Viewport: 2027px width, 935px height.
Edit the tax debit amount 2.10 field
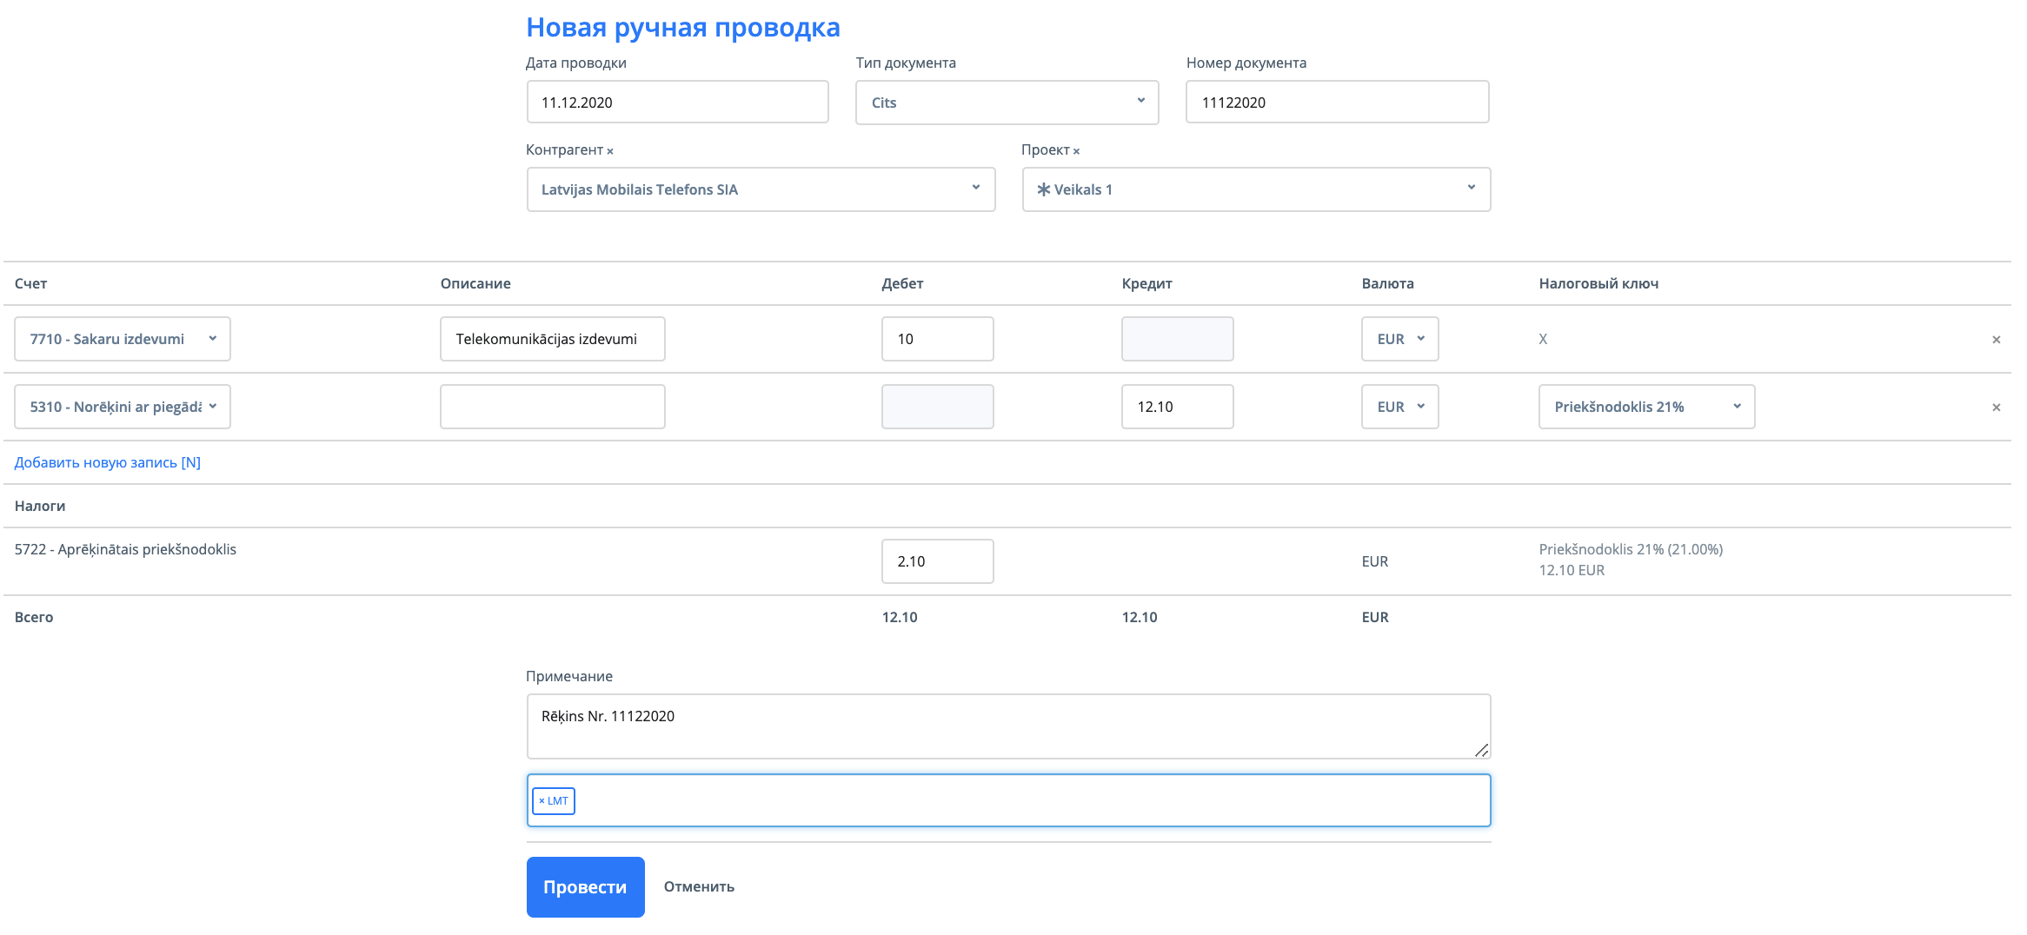(937, 561)
